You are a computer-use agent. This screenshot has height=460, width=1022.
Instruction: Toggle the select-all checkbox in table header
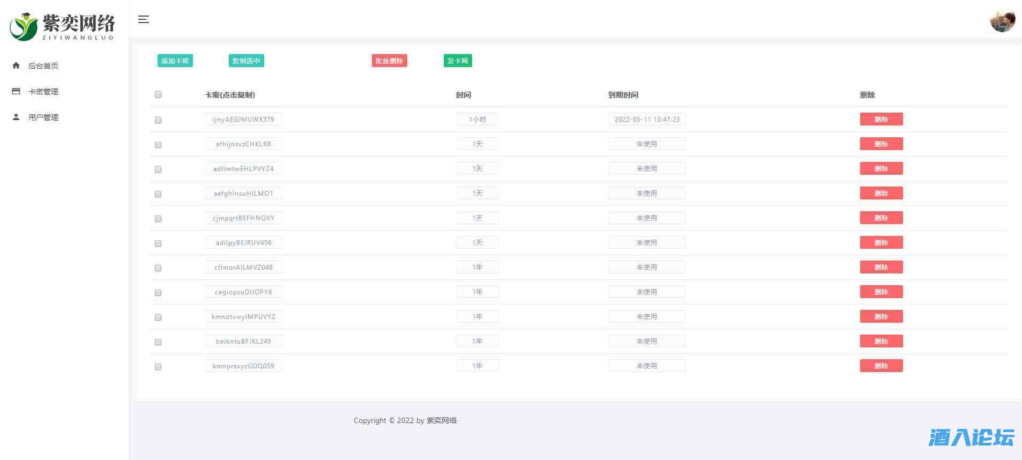[x=158, y=94]
